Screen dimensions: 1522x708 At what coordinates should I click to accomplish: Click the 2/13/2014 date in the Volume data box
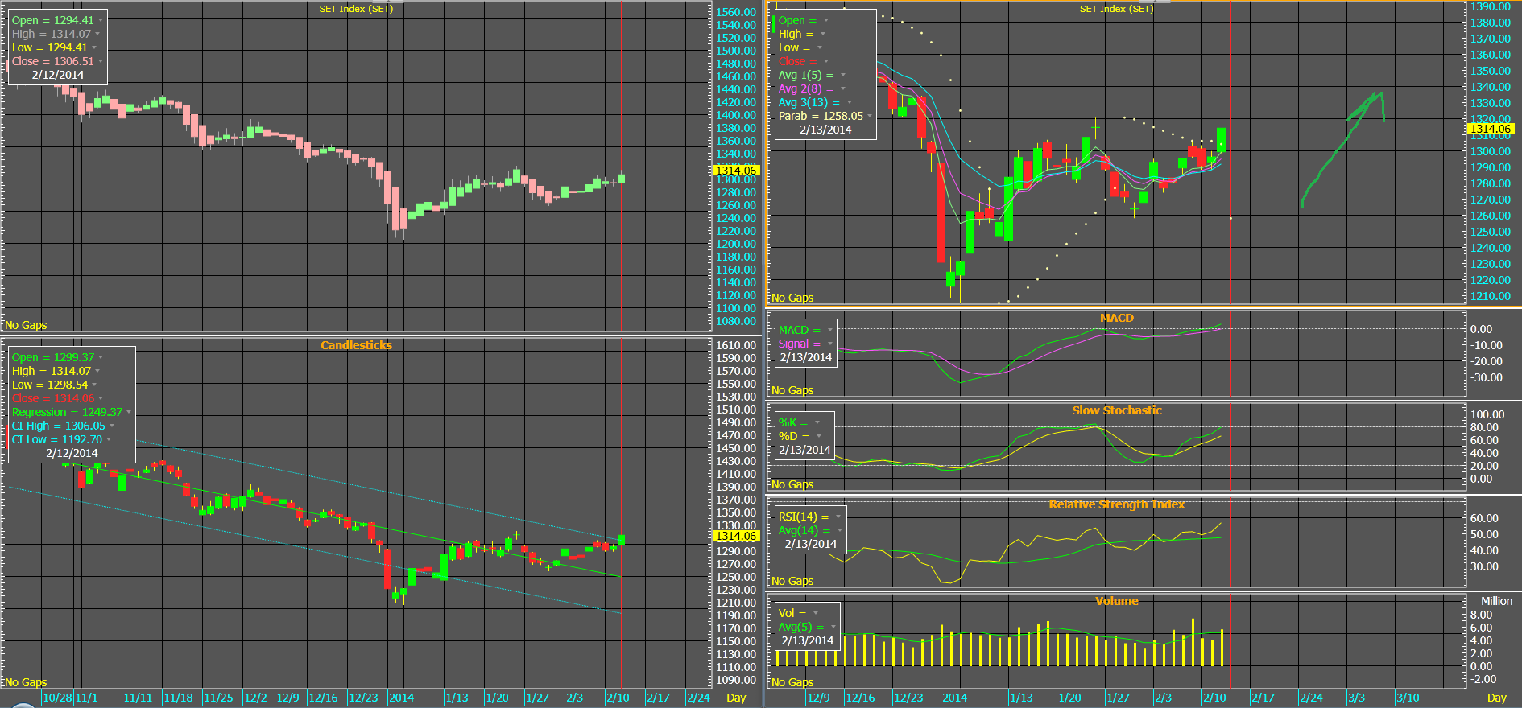807,640
